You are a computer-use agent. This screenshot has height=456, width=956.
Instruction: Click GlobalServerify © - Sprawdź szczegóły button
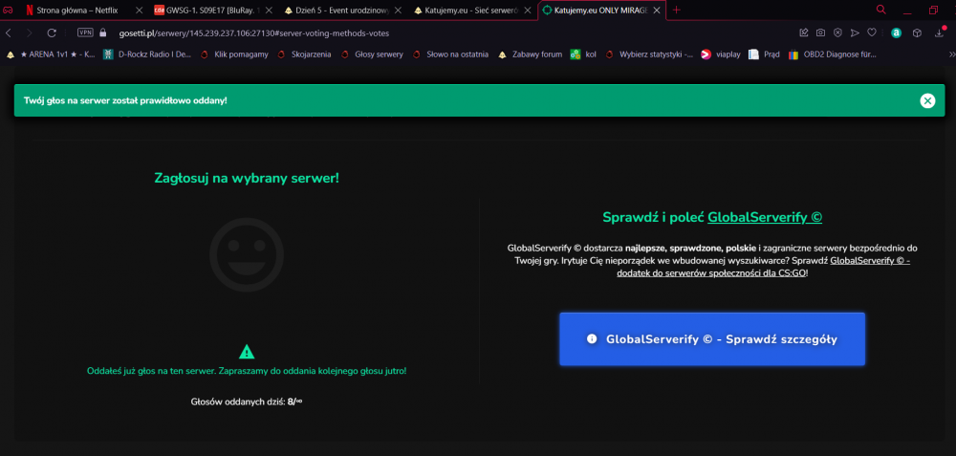click(x=712, y=339)
